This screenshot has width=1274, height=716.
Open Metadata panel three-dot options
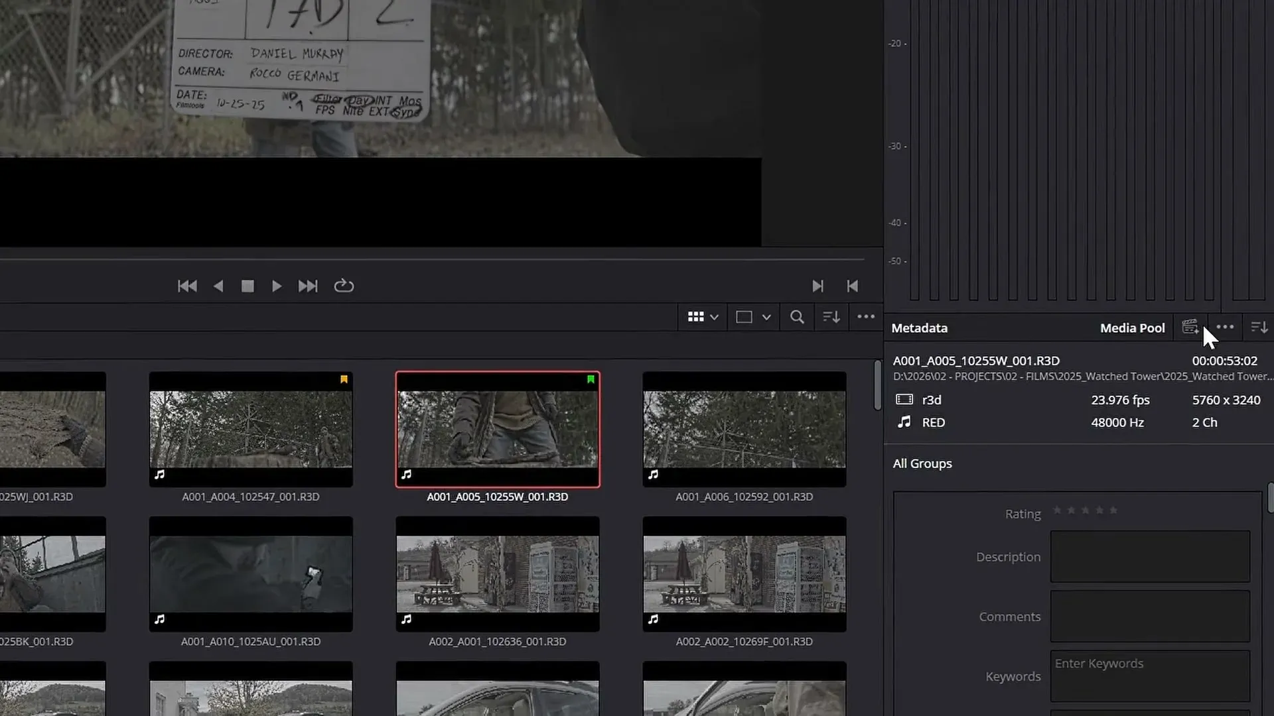coord(1225,327)
